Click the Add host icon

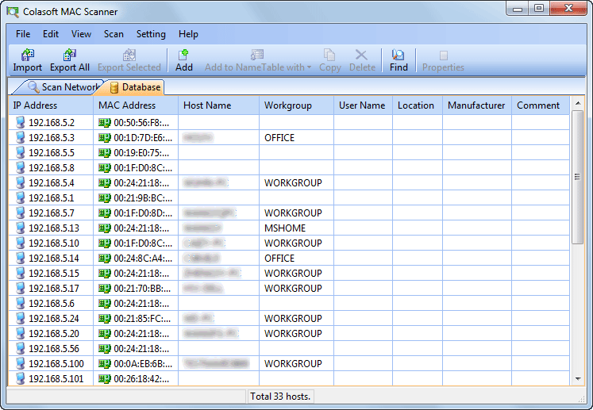pos(184,56)
